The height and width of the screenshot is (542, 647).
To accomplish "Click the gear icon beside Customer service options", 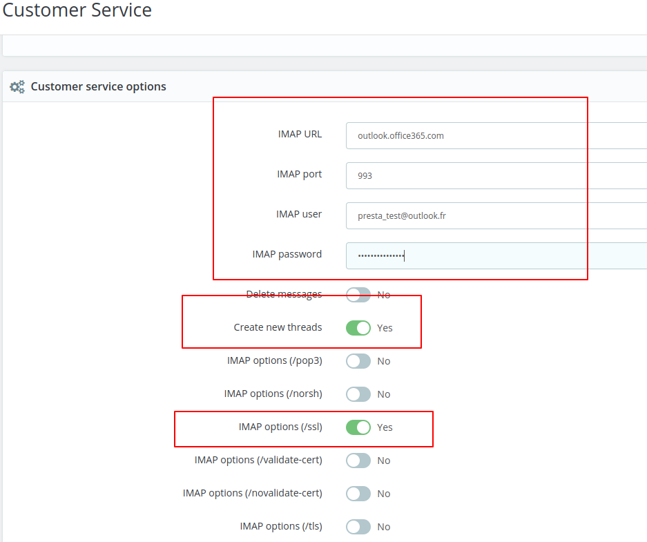I will (17, 86).
